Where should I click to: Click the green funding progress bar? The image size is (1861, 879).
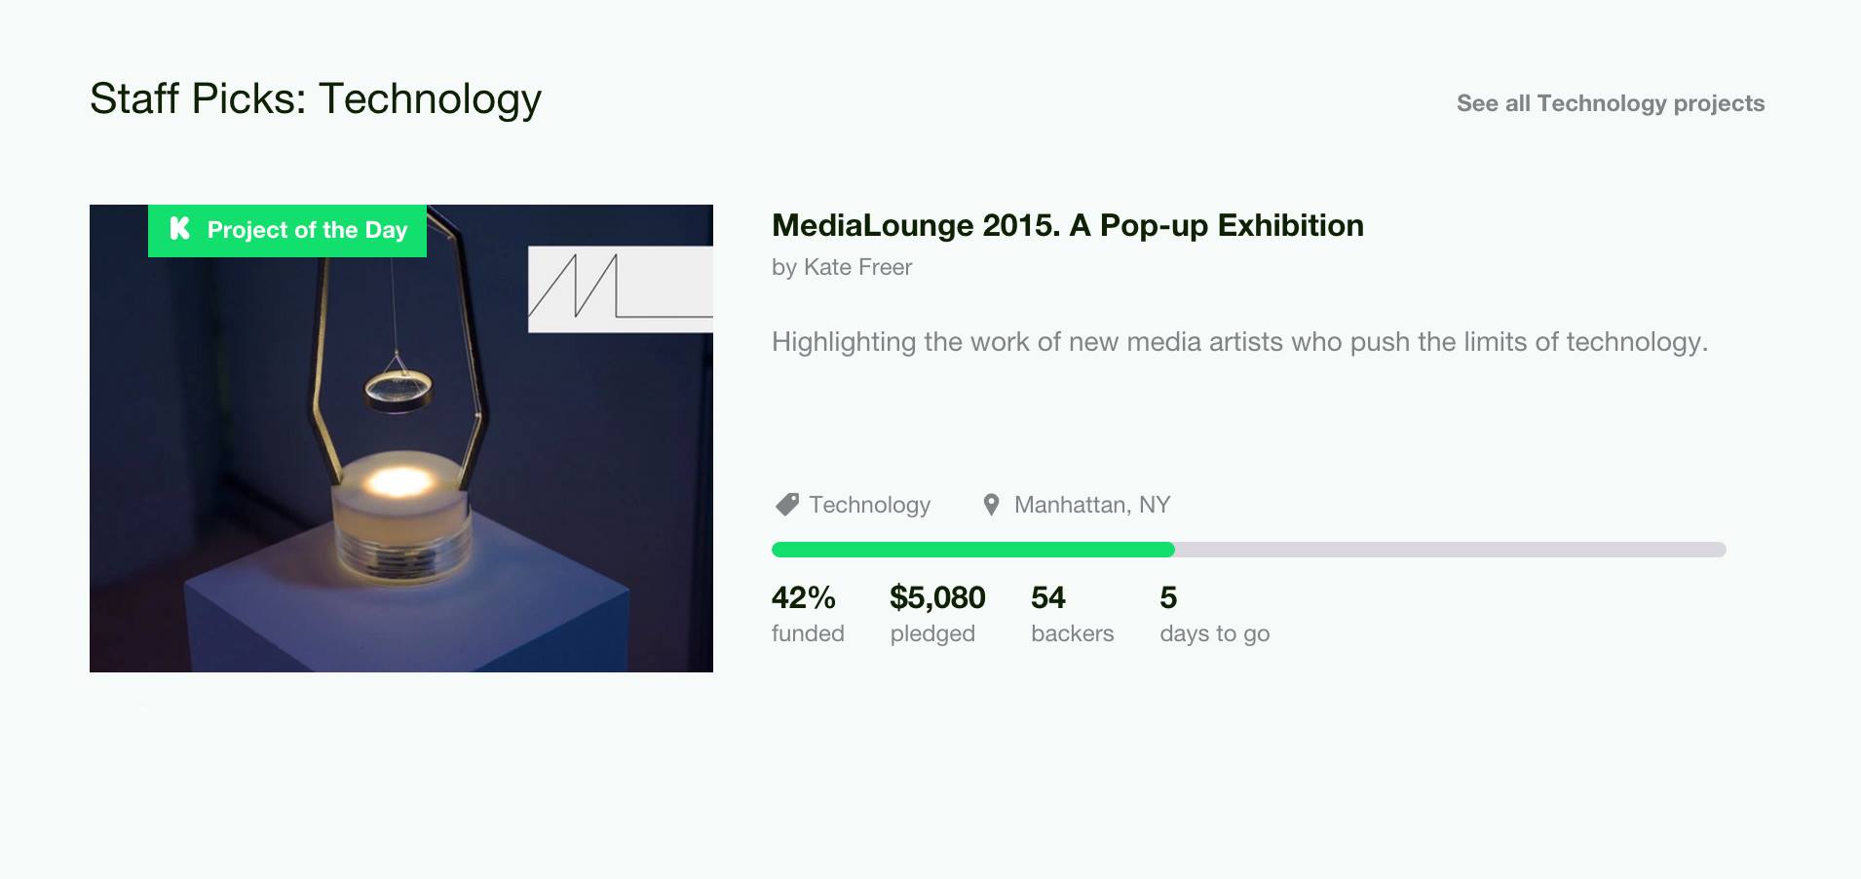tap(972, 550)
